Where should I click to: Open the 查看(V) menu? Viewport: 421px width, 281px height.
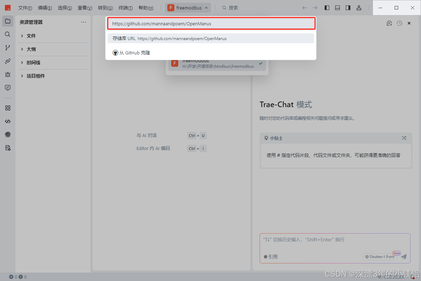coord(85,8)
